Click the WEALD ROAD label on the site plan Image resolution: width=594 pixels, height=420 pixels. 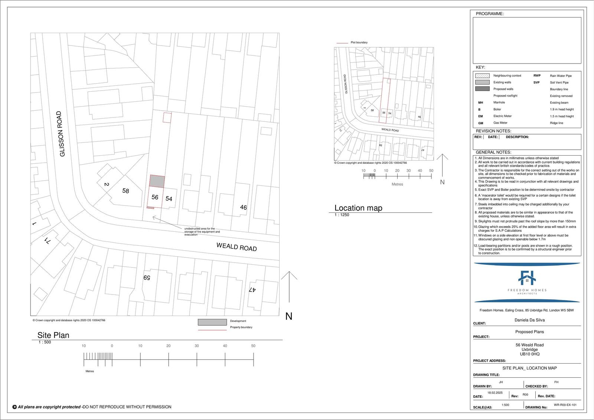click(x=236, y=247)
